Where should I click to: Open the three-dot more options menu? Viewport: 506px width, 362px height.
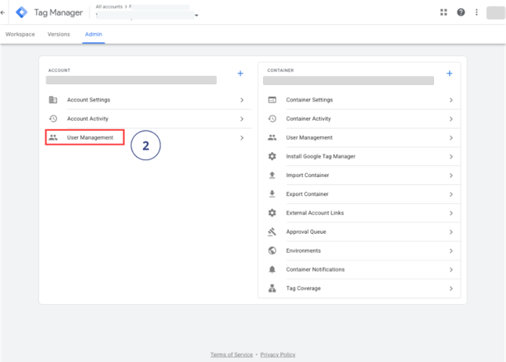tap(476, 12)
